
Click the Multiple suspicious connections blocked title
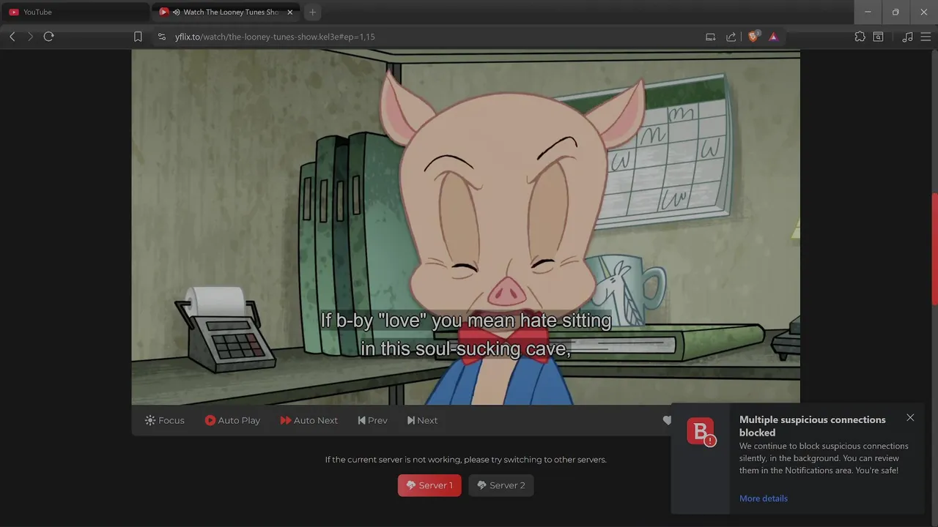click(812, 426)
